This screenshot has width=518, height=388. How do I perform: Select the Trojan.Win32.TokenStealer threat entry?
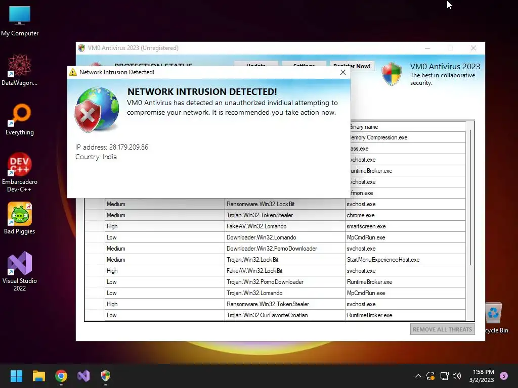click(x=284, y=215)
